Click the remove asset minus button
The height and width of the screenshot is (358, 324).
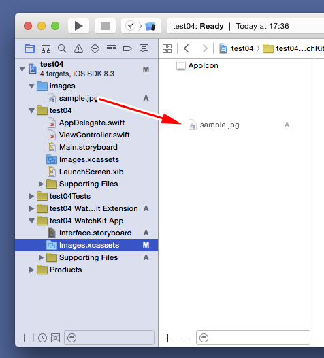(x=184, y=338)
